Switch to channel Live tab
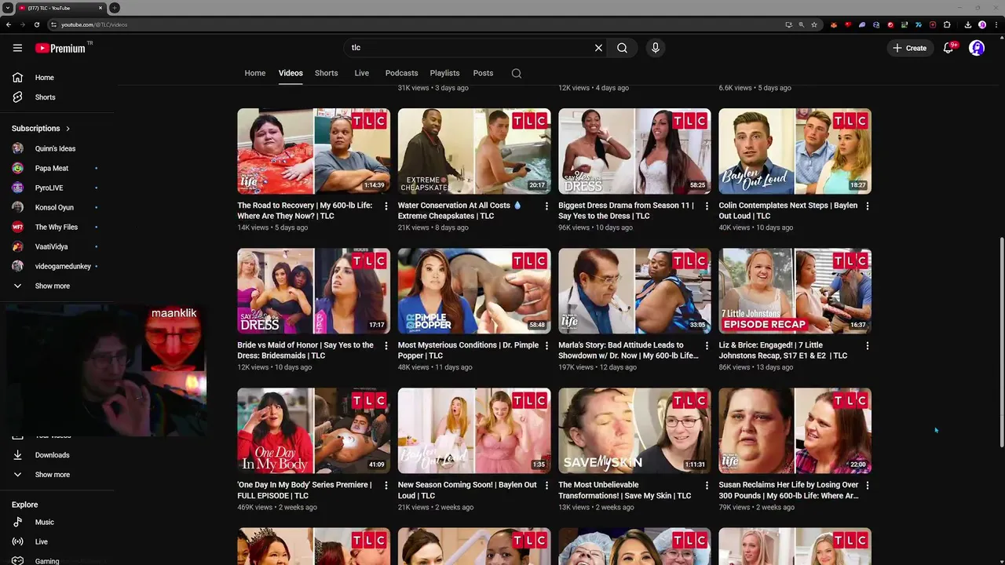The width and height of the screenshot is (1005, 565). click(x=361, y=73)
